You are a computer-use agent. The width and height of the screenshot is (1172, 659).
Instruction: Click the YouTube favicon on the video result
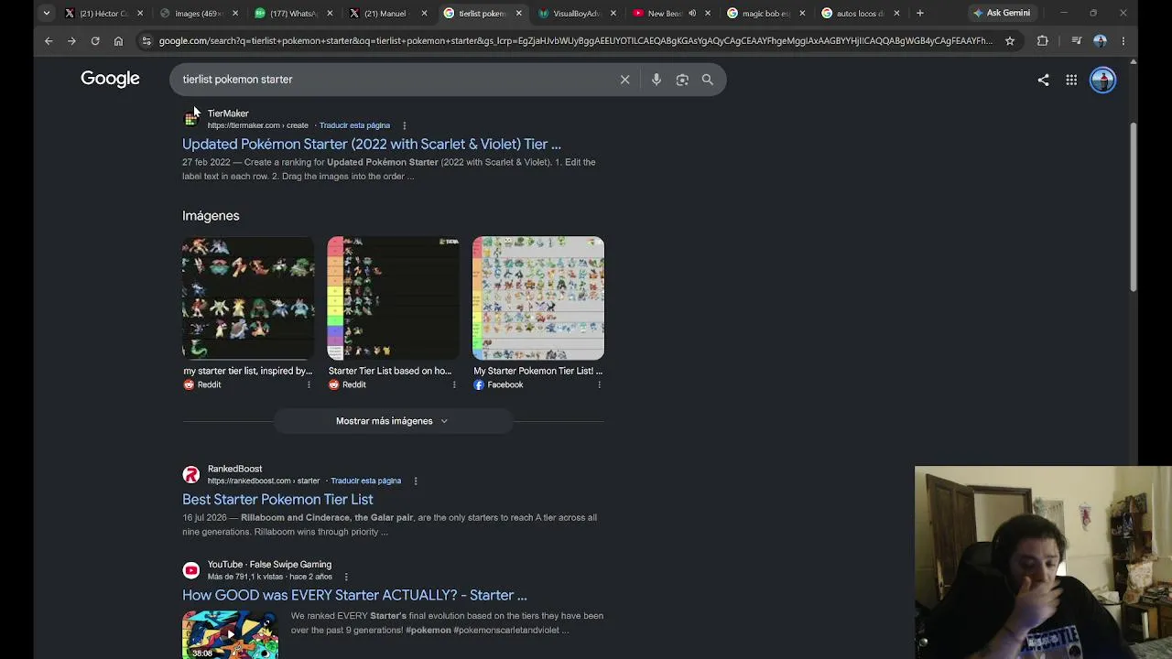[190, 570]
